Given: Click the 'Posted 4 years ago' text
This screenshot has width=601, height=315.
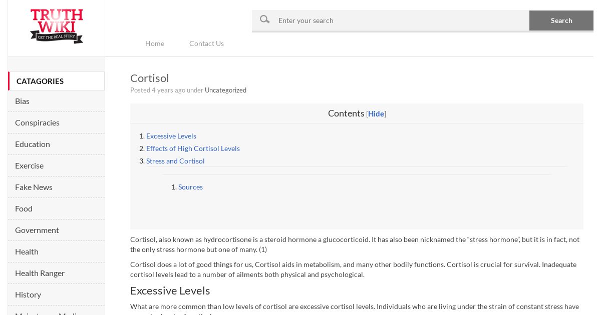Looking at the screenshot, I should (158, 90).
